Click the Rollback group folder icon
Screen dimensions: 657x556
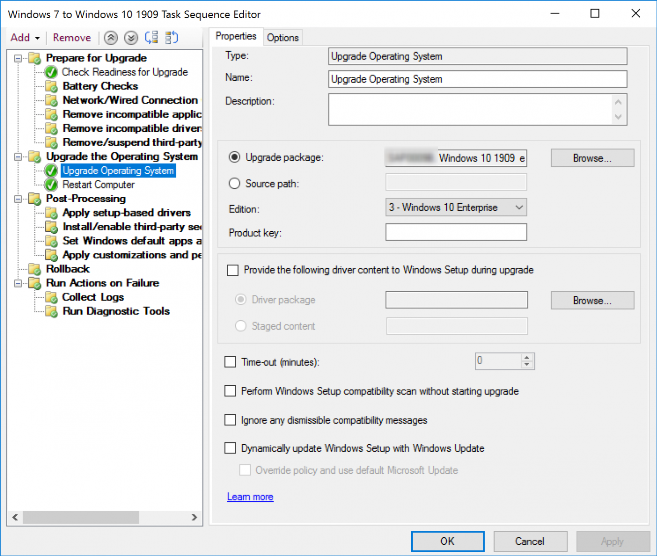click(33, 269)
